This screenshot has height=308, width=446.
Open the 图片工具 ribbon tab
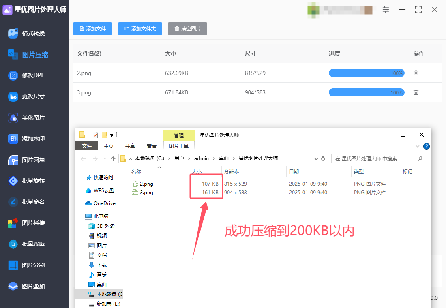click(x=179, y=146)
